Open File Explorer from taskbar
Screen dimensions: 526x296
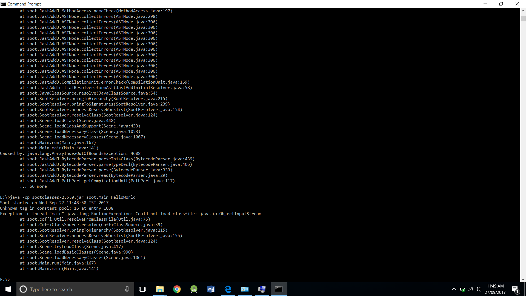[x=160, y=289]
